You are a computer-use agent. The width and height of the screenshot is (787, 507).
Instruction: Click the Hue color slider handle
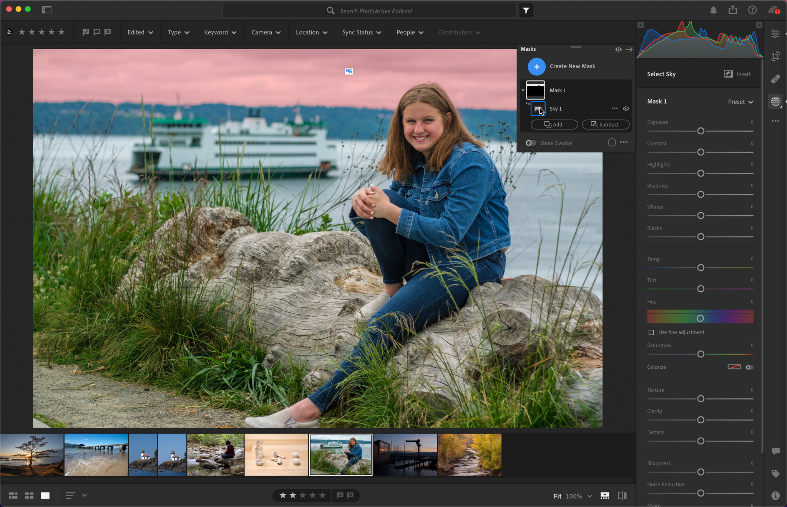tap(700, 318)
